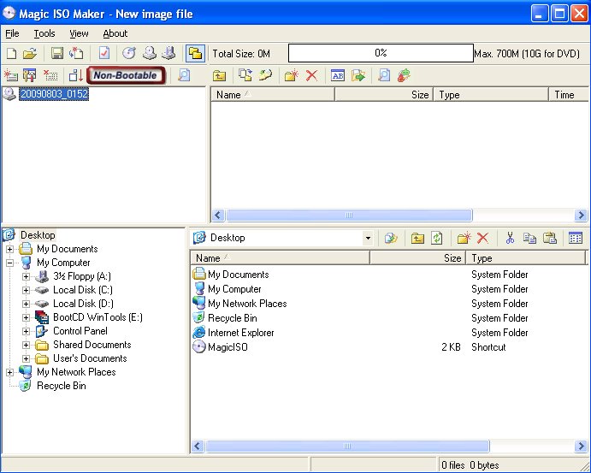Open the Tools menu
The width and height of the screenshot is (591, 473).
point(44,33)
